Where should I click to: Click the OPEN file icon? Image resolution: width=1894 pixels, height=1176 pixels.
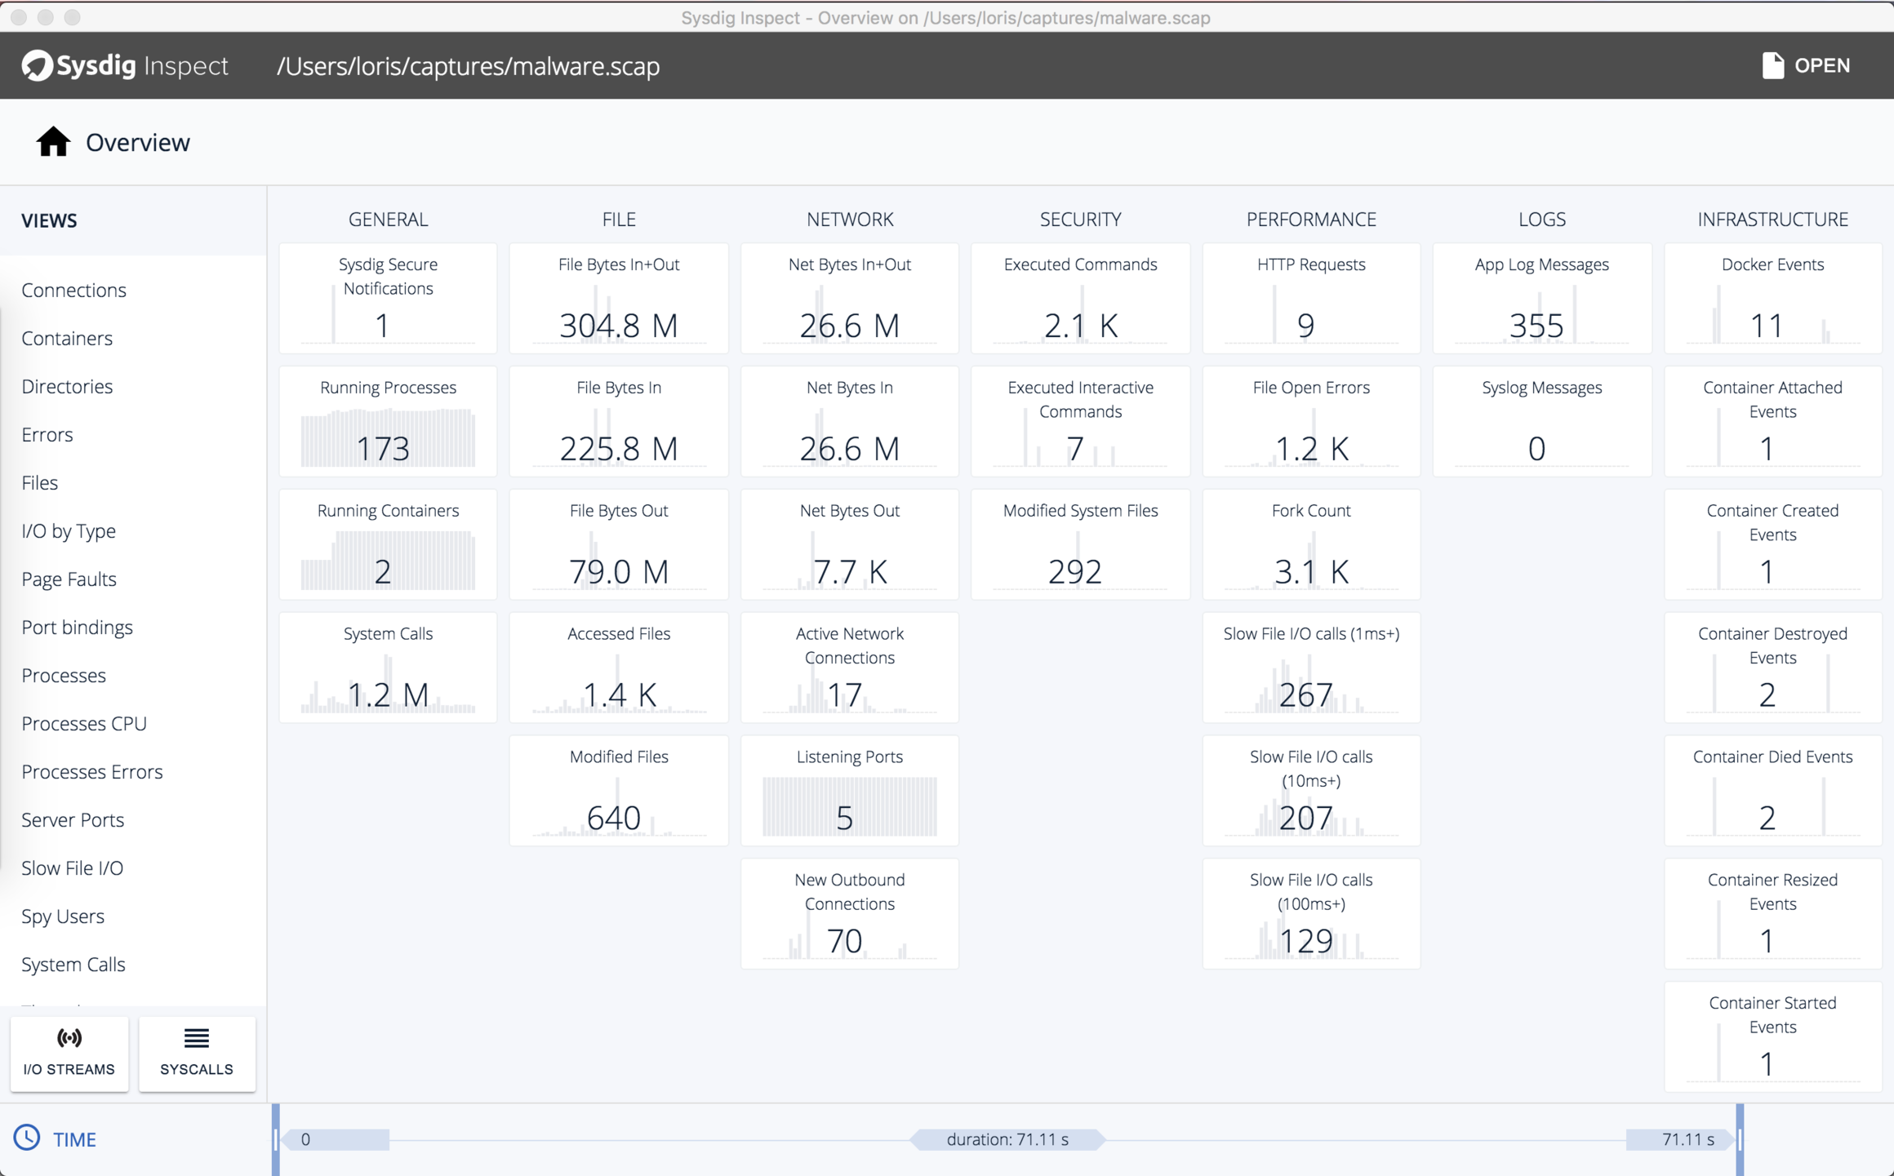(1772, 65)
